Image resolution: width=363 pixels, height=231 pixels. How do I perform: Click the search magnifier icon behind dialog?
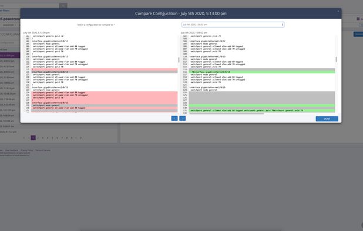pos(63,5)
